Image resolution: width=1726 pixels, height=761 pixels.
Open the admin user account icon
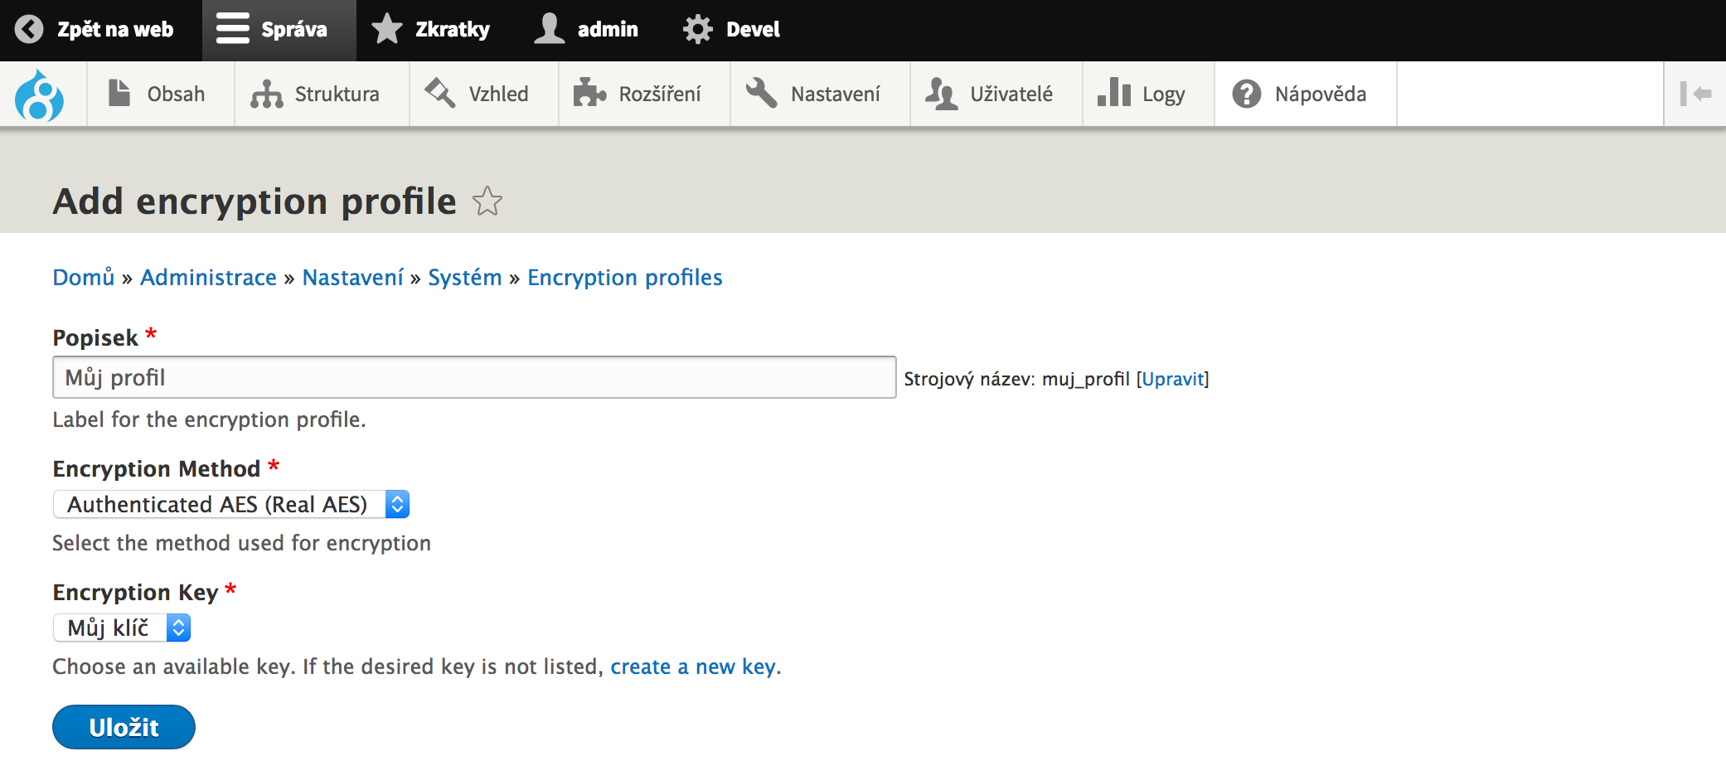(x=549, y=30)
